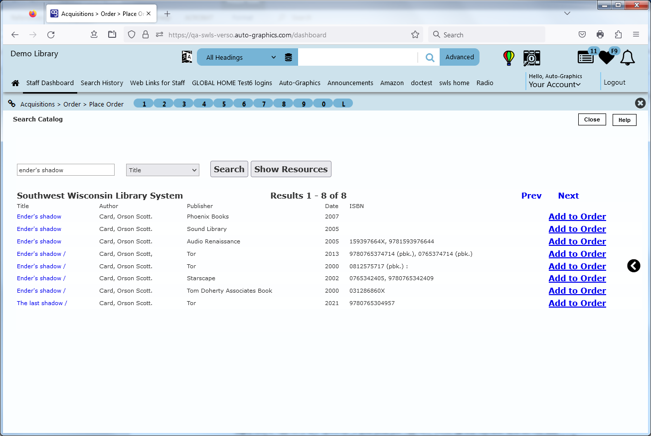This screenshot has width=651, height=436.
Task: Bookmark this page with the star
Action: coord(415,35)
